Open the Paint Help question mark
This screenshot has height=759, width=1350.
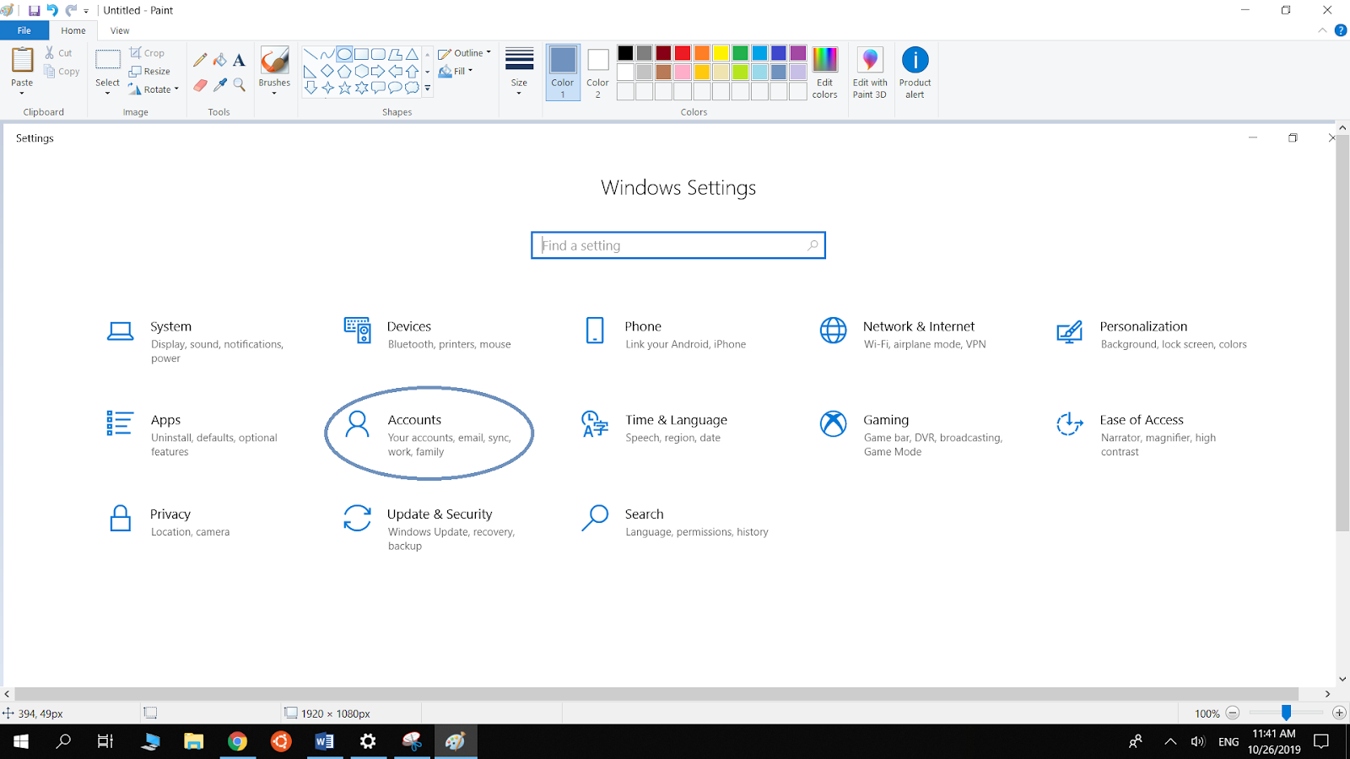(1340, 30)
